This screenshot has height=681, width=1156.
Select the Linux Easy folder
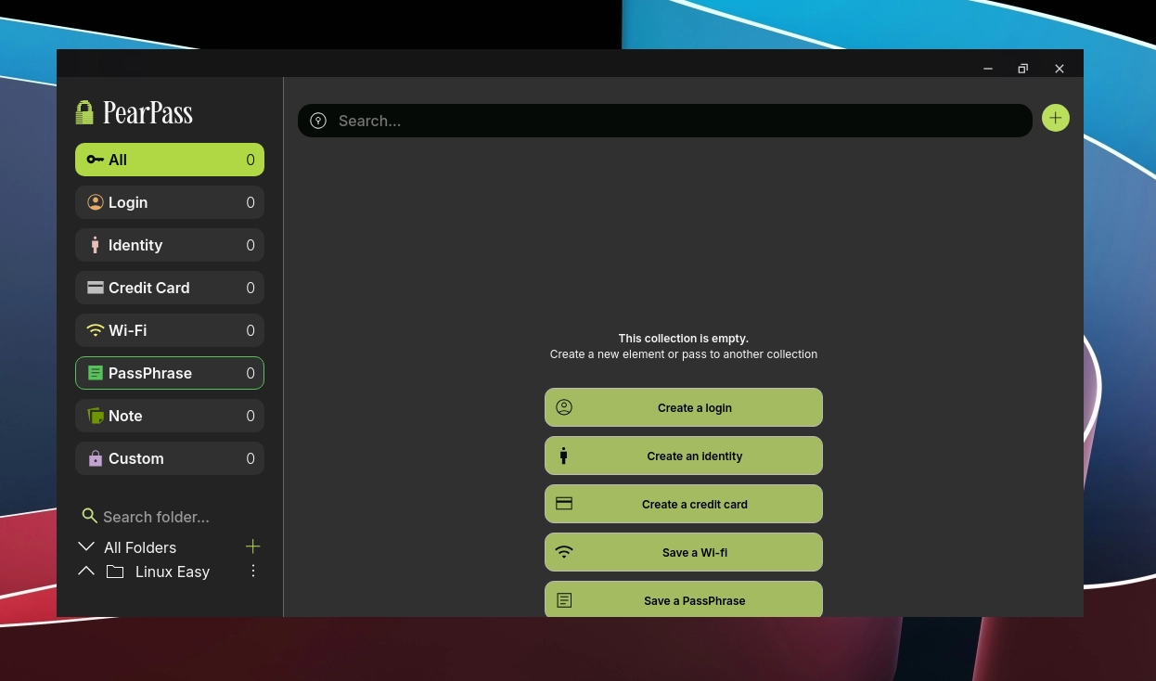172,572
